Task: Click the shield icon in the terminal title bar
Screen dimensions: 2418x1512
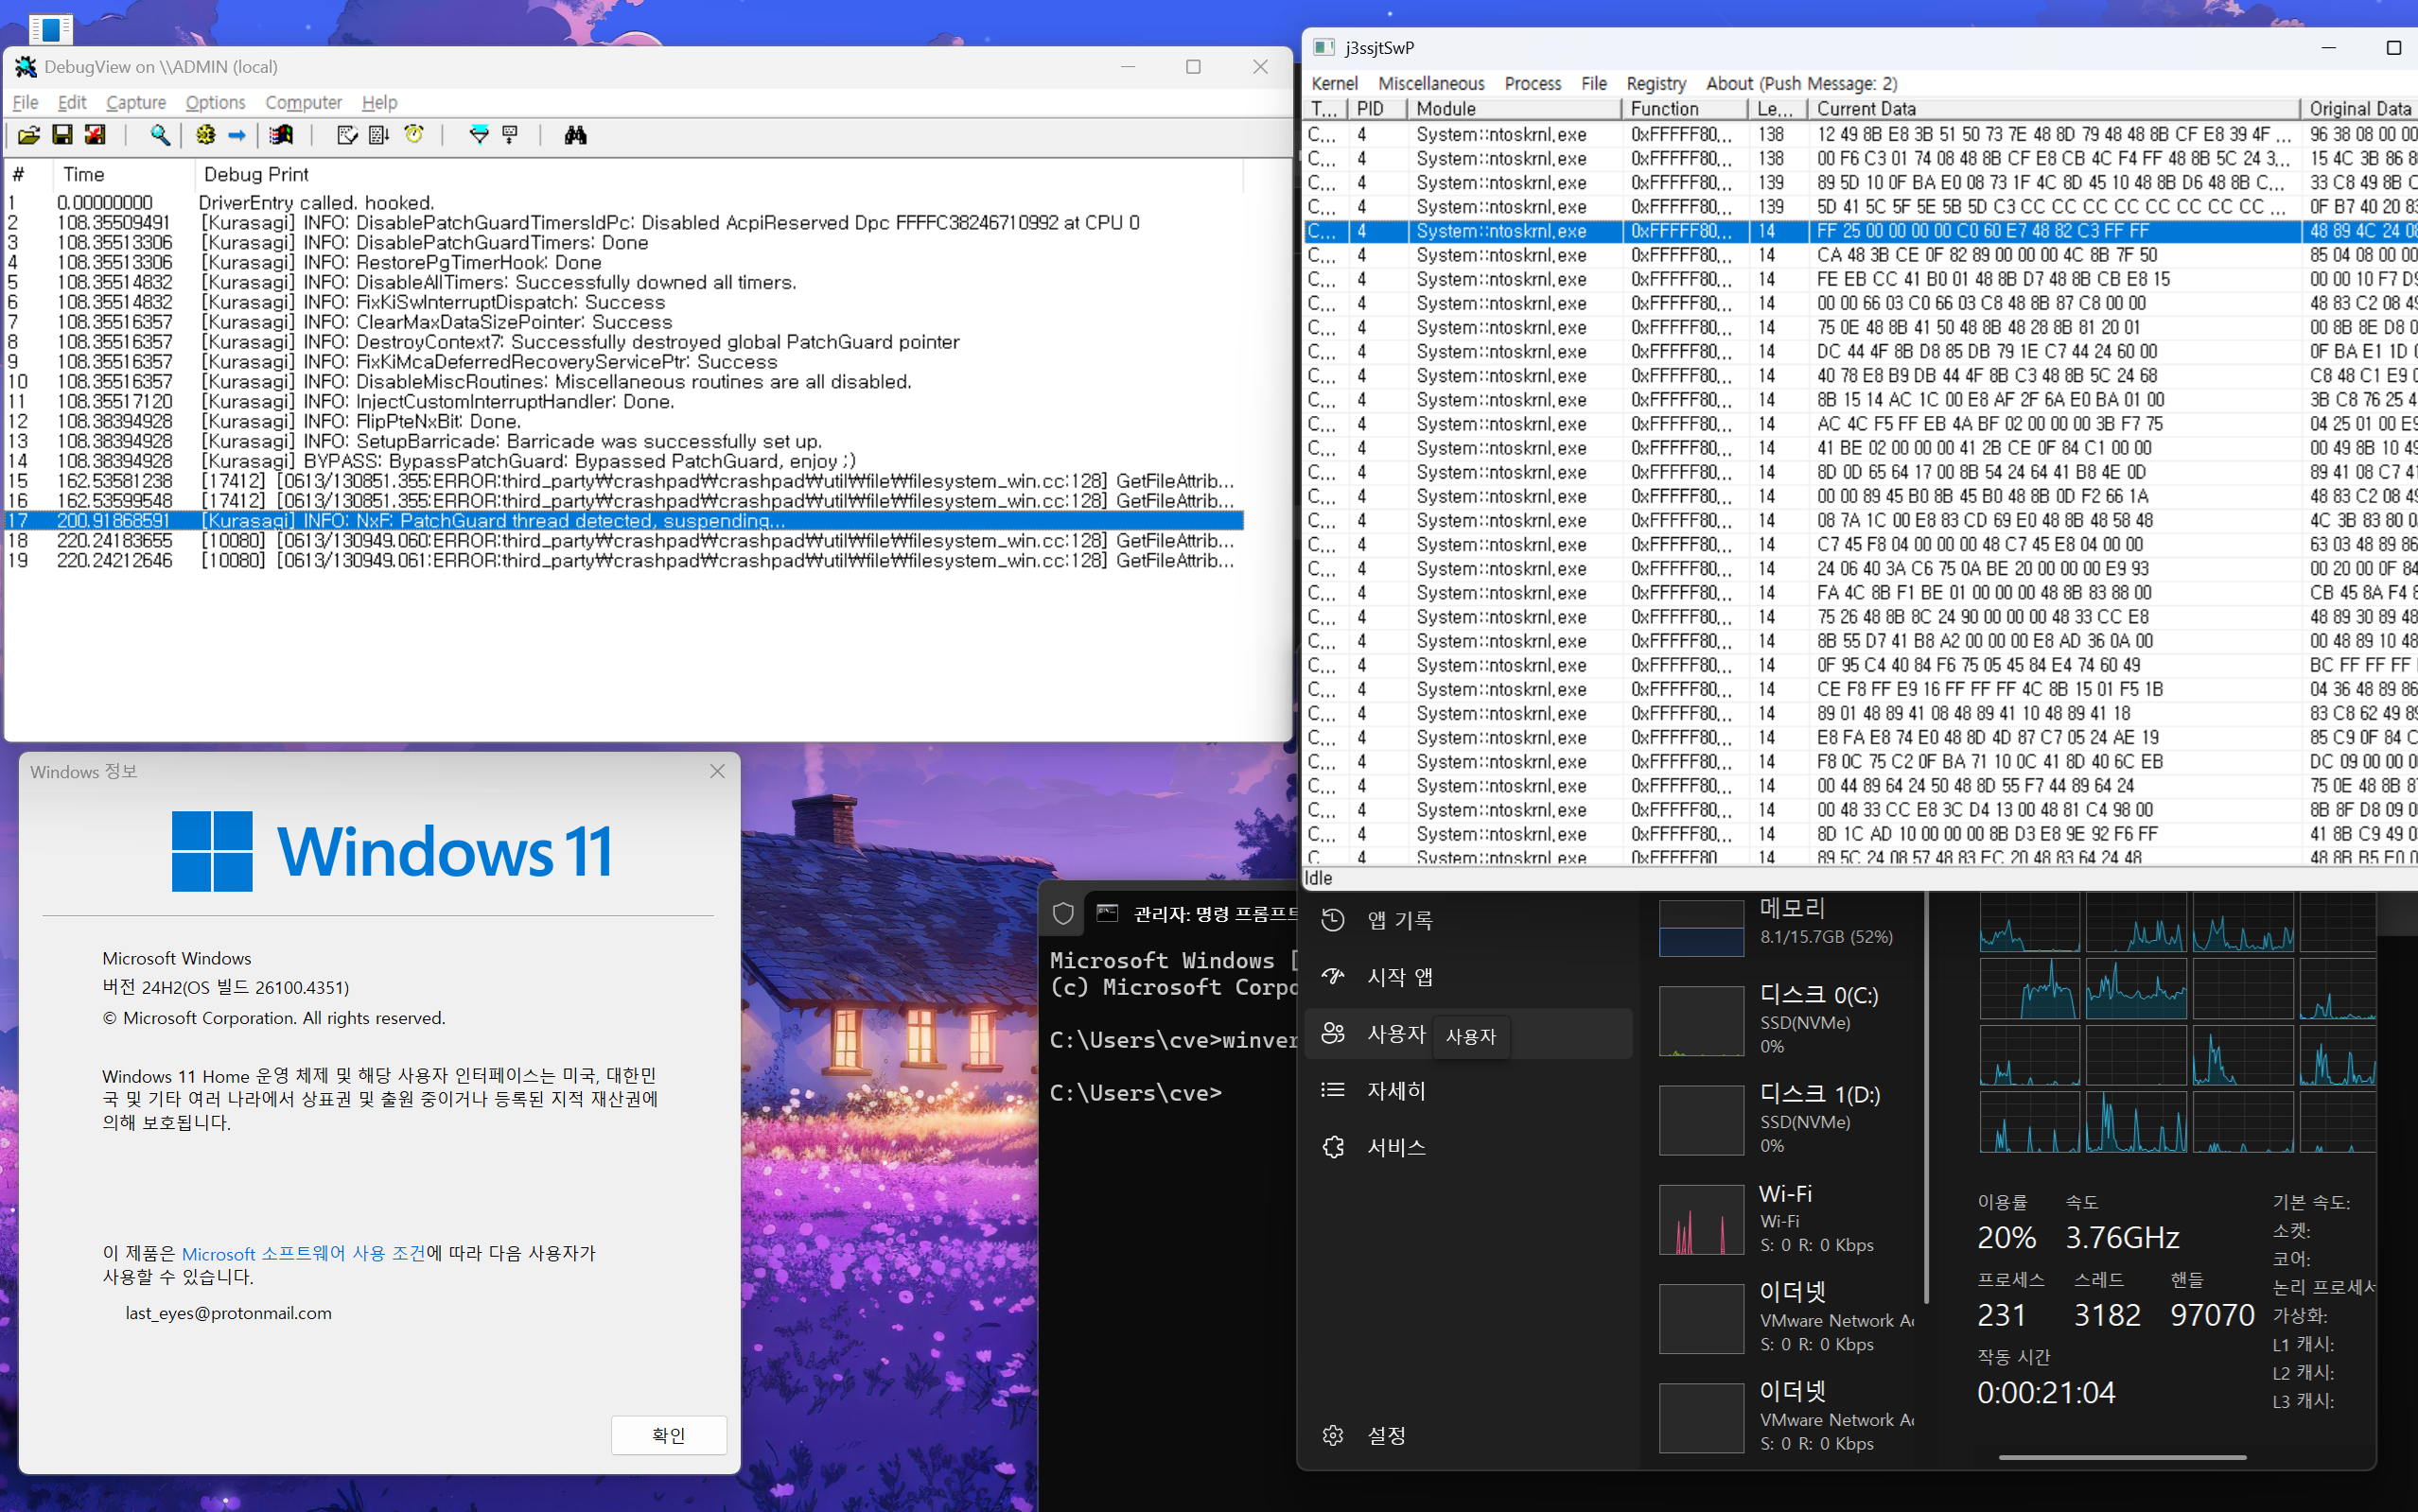Action: click(x=1063, y=913)
